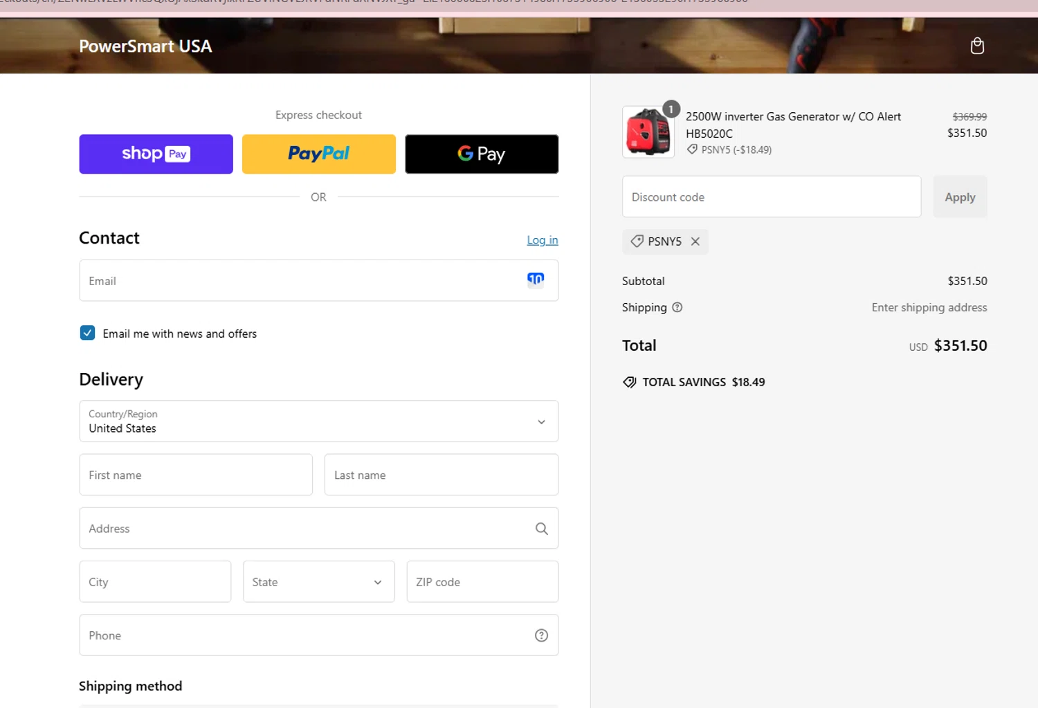Pay with Shop Pay button

156,154
